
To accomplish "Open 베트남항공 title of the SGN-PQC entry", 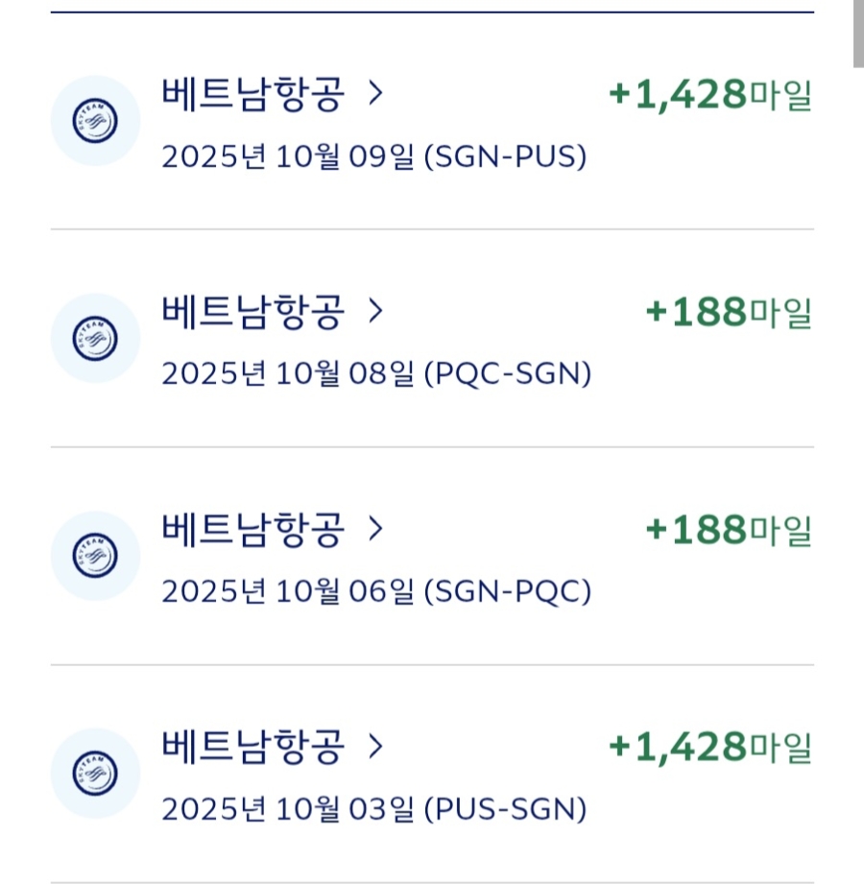I will point(252,529).
